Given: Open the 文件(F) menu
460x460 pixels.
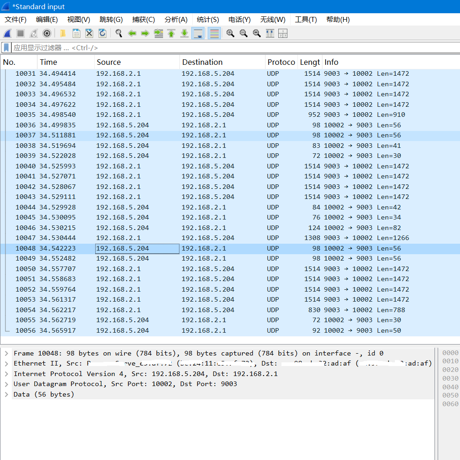Looking at the screenshot, I should 15,20.
